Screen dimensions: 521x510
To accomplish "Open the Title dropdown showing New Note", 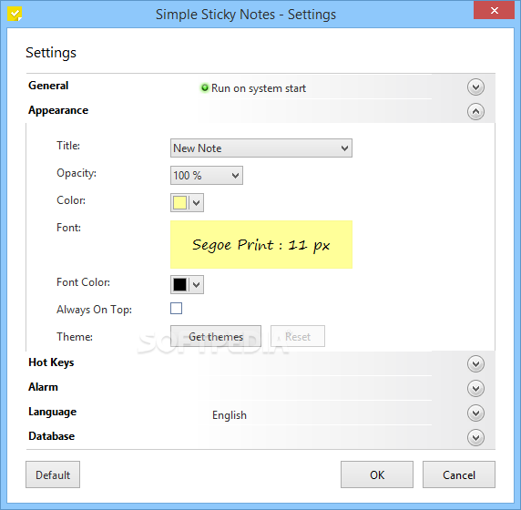I will (261, 148).
